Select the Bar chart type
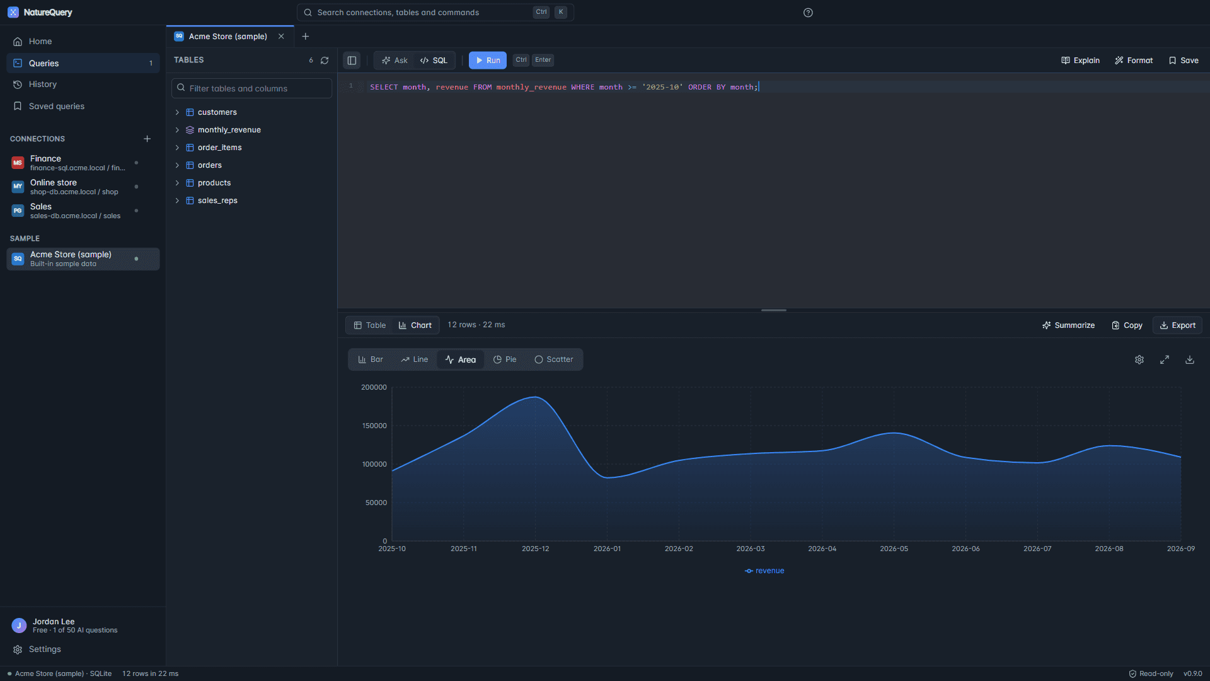The height and width of the screenshot is (681, 1210). (371, 359)
